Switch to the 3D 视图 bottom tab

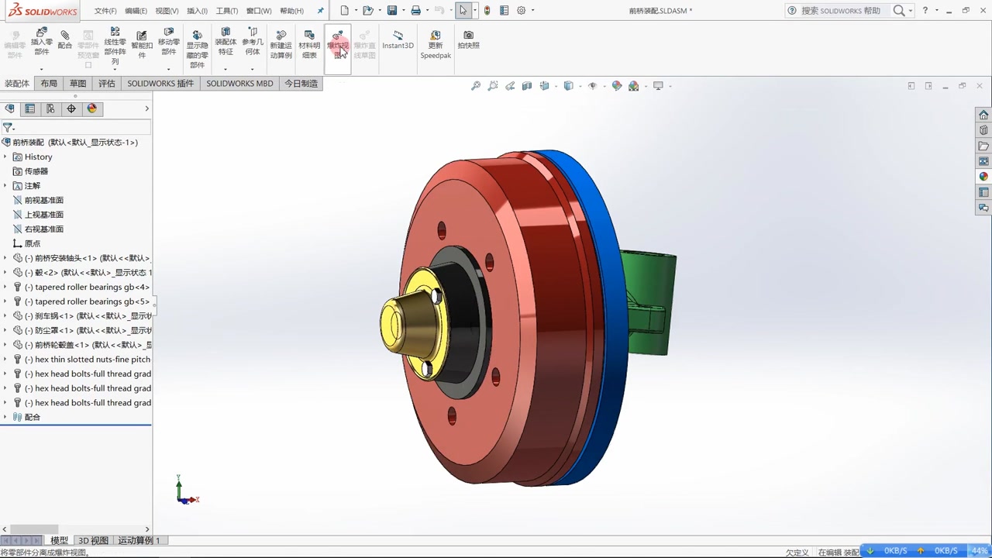[x=93, y=540]
